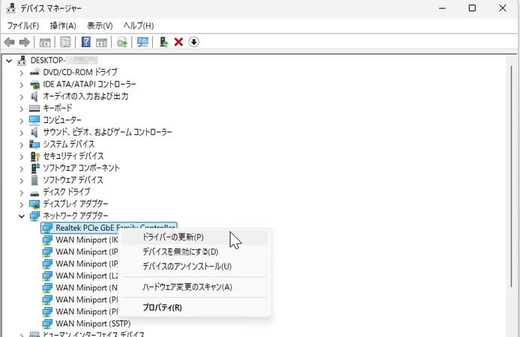The height and width of the screenshot is (337, 520).
Task: Choose デバイスを無効にする(D) from context menu
Action: [195, 252]
